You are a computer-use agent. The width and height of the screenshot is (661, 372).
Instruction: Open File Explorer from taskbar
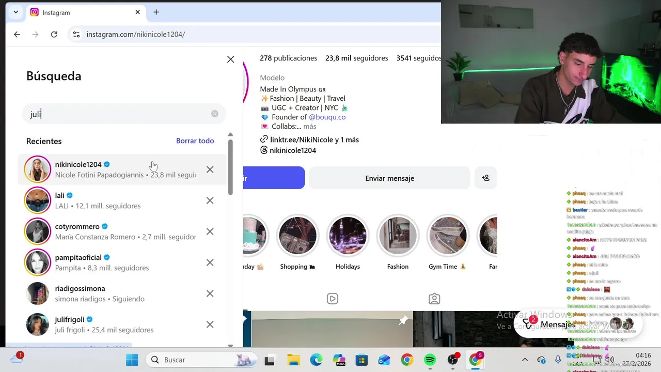(293, 360)
